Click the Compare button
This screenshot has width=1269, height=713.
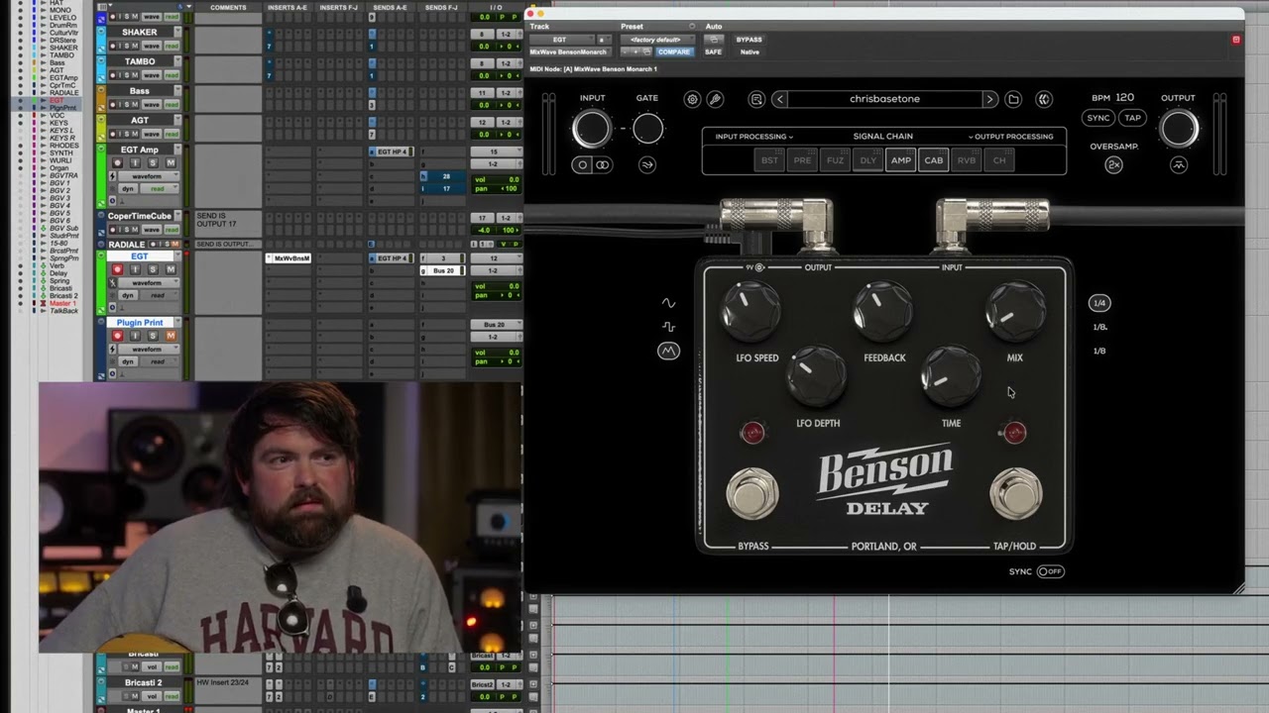673,51
